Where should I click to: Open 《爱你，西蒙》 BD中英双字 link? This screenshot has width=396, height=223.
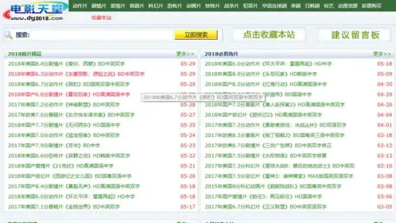66,64
